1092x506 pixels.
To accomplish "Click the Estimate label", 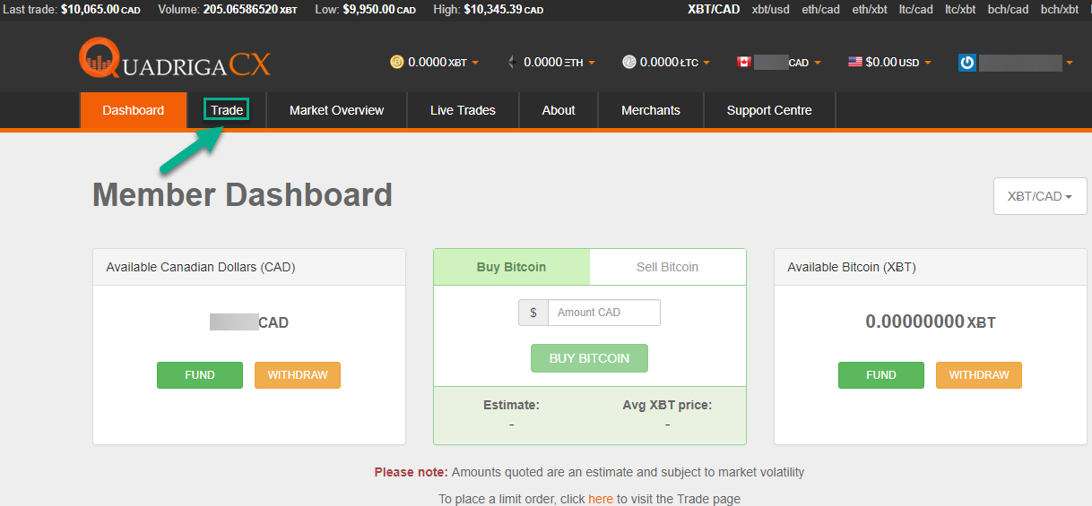I will pyautogui.click(x=511, y=405).
